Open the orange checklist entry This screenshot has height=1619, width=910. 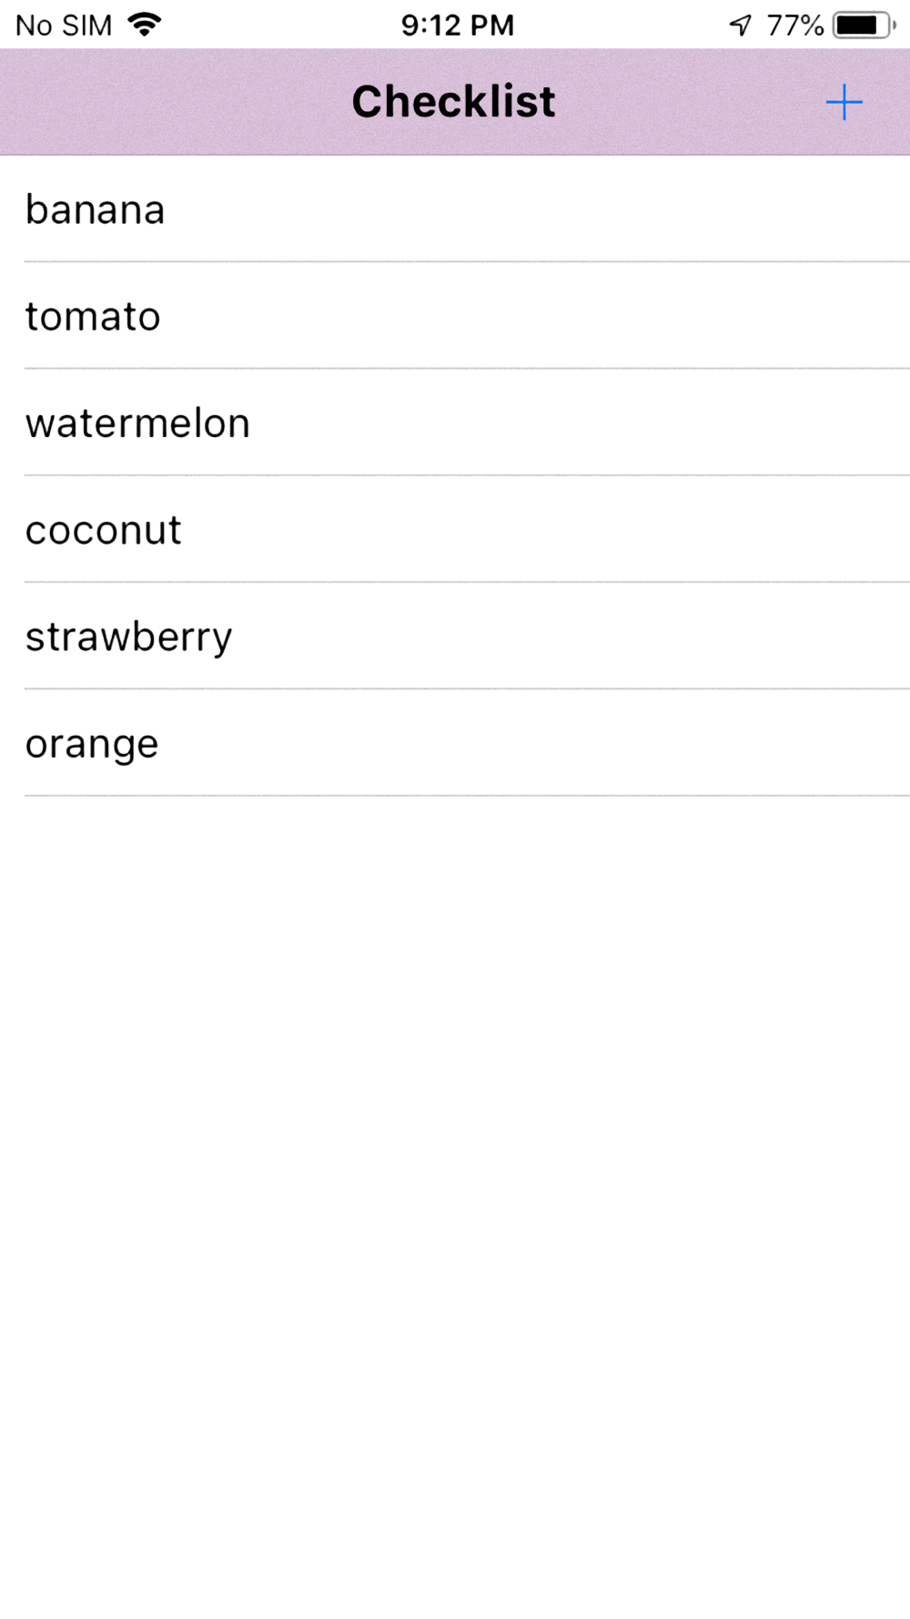click(455, 742)
